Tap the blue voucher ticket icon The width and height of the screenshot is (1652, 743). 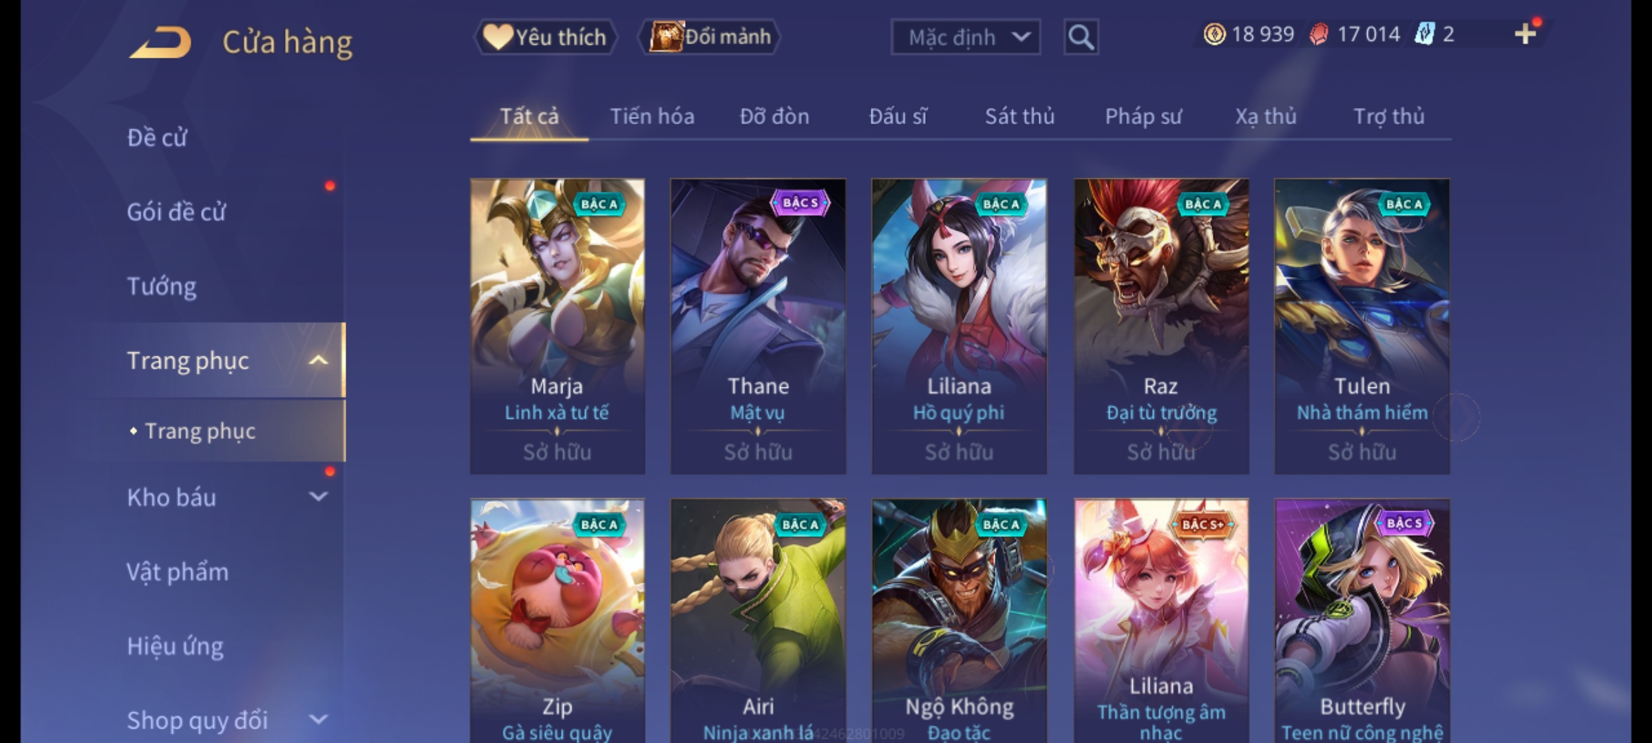pos(1423,34)
